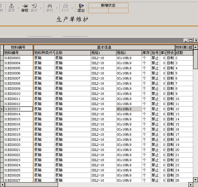This screenshot has width=198, height=187.
Task: Open dropdown arrow next to 签章
Action: point(19,8)
